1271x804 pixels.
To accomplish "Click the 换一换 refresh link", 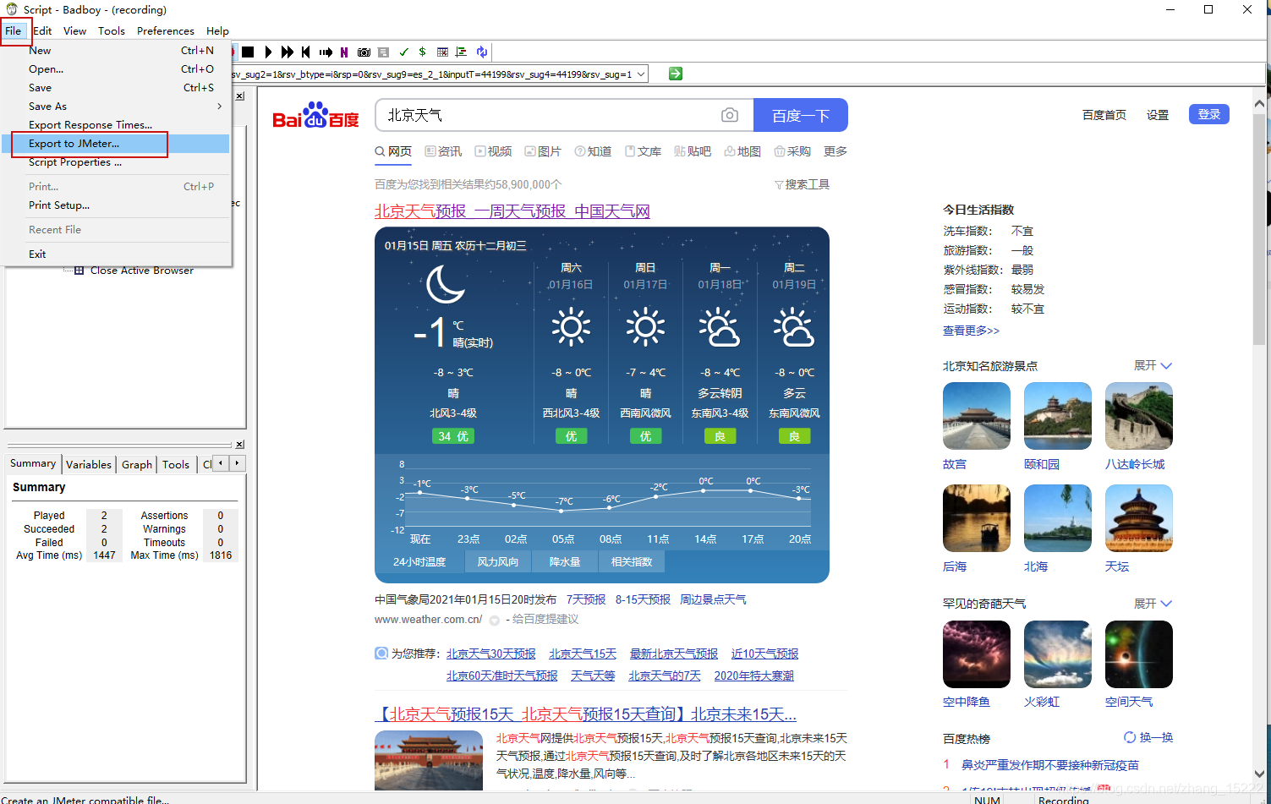I will [x=1148, y=737].
